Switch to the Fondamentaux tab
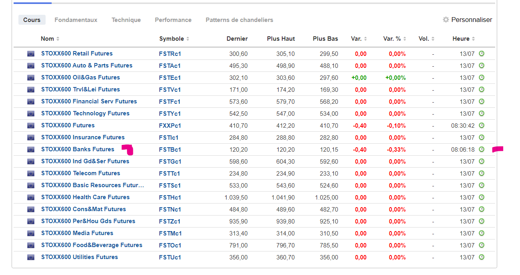520x275 pixels. click(x=76, y=20)
